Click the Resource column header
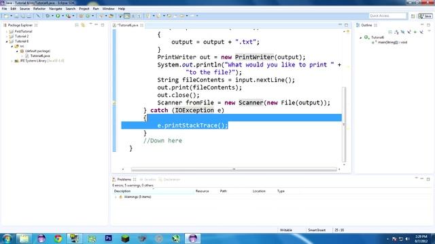Viewport: 435px width, 244px height. click(x=203, y=191)
